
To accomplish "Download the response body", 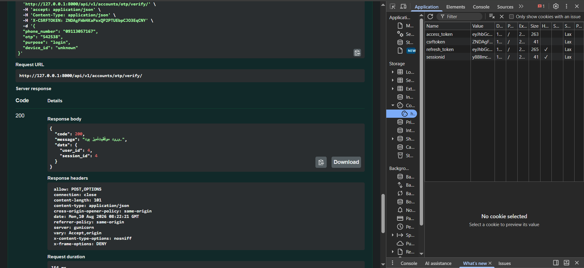I will [346, 162].
